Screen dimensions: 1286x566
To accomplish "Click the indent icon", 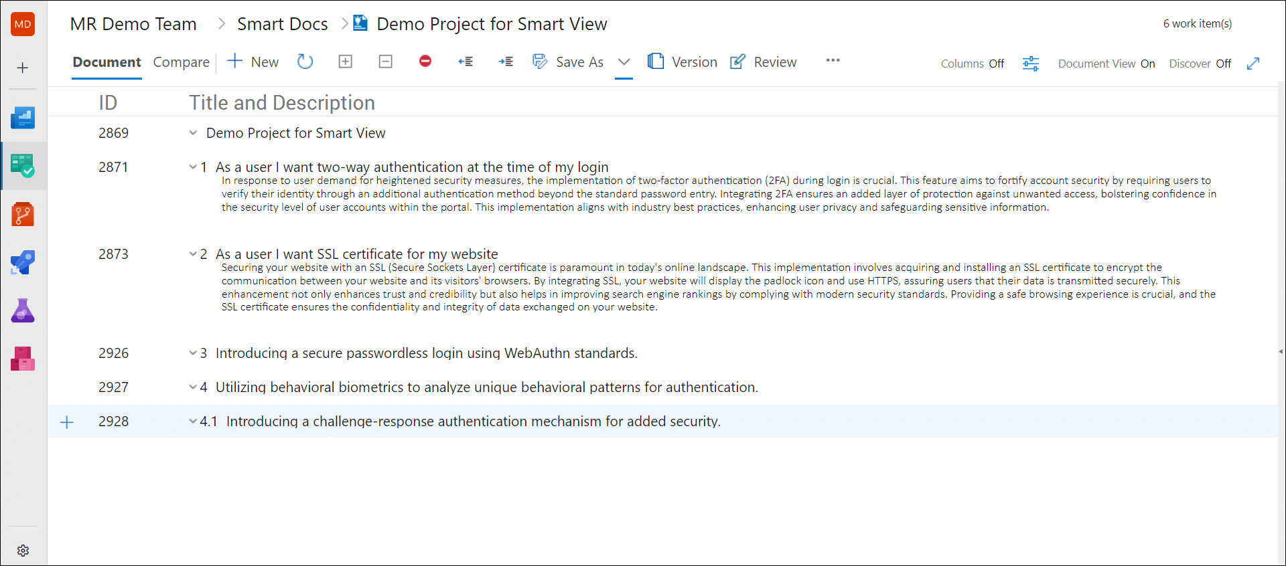I will pos(506,62).
